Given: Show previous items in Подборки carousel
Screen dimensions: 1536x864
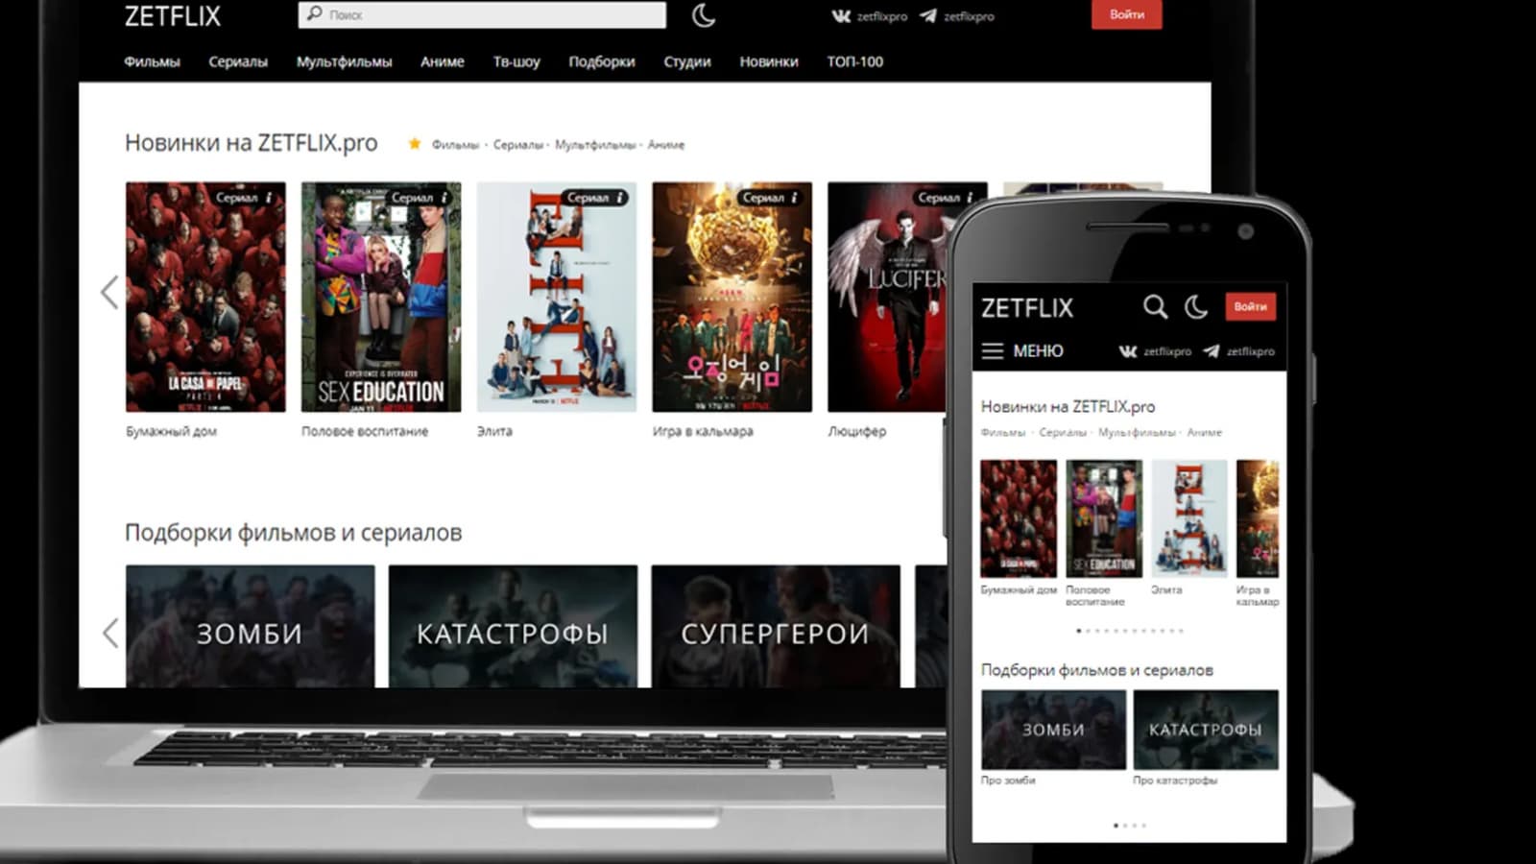Looking at the screenshot, I should tap(110, 633).
